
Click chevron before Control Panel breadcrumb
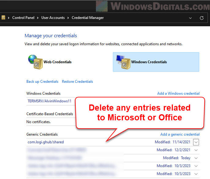pos(9,18)
